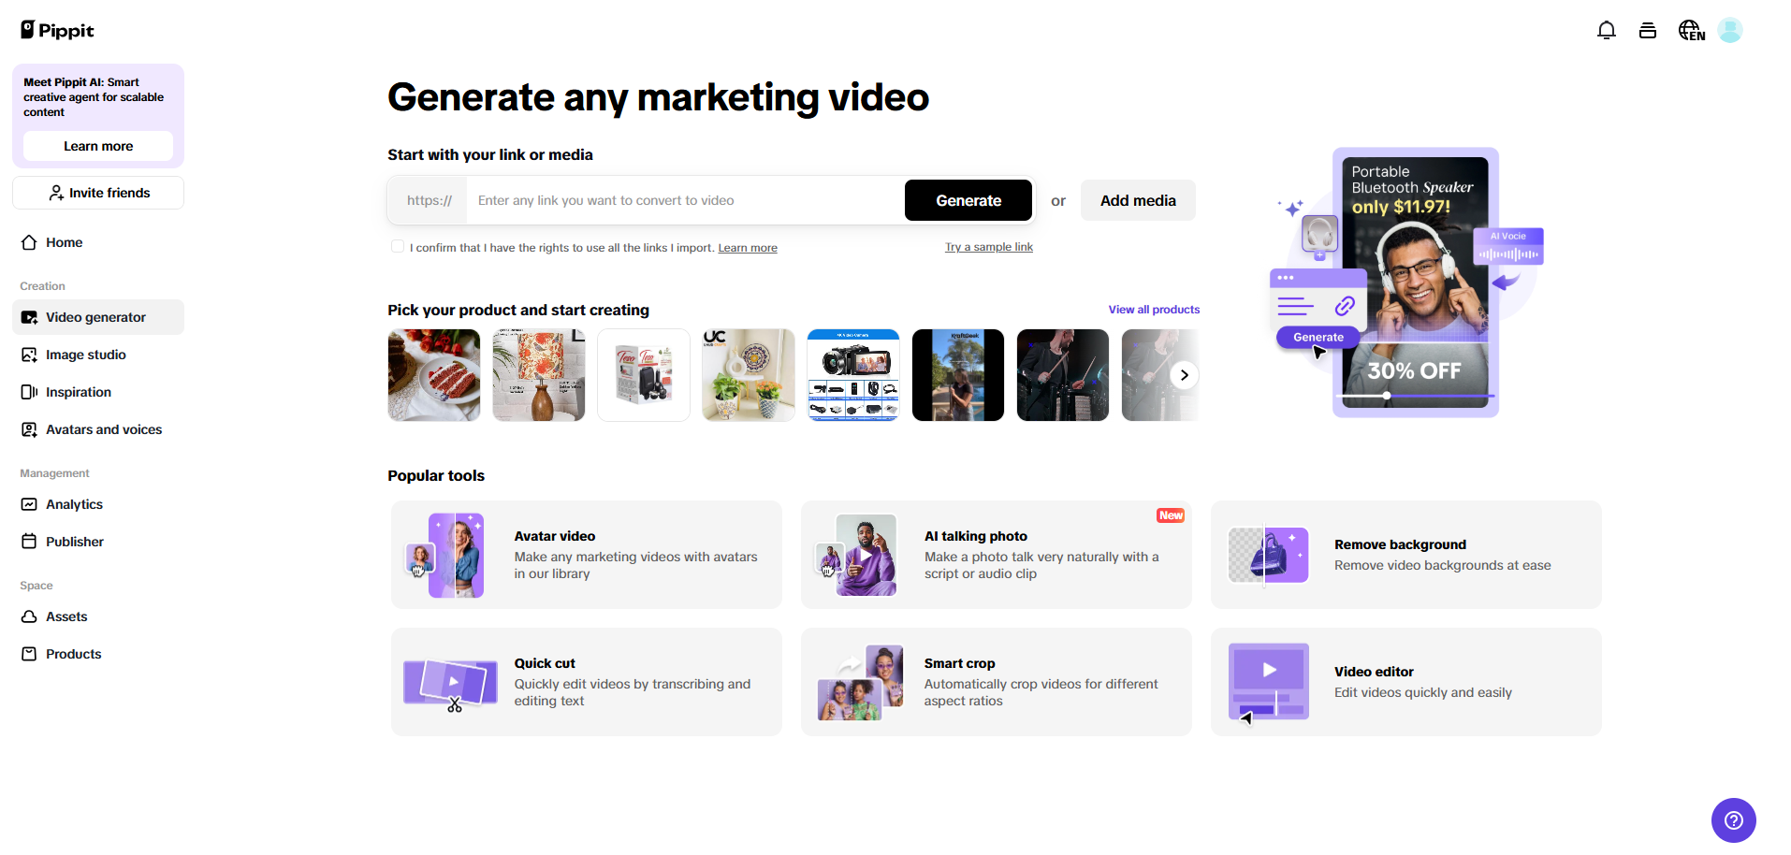This screenshot has width=1791, height=855.
Task: Click the Remove background tool icon
Action: click(x=1268, y=555)
